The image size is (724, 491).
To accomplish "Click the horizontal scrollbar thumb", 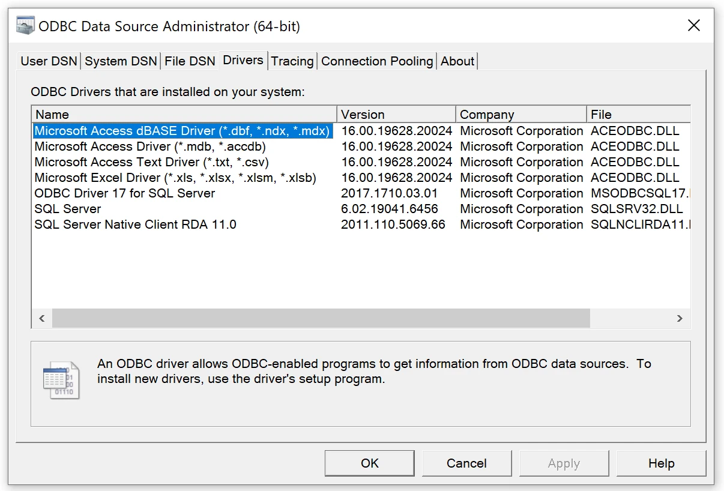I will click(321, 319).
